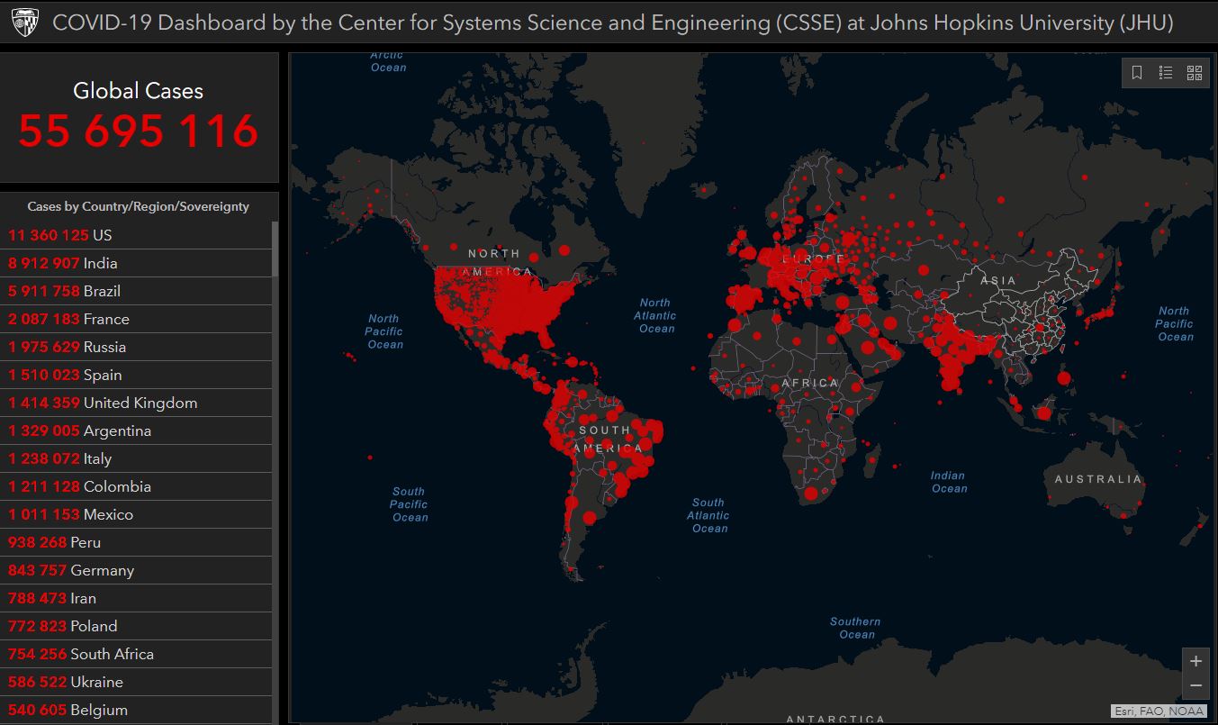
Task: Open the map bookmarks icon
Action: click(1137, 73)
